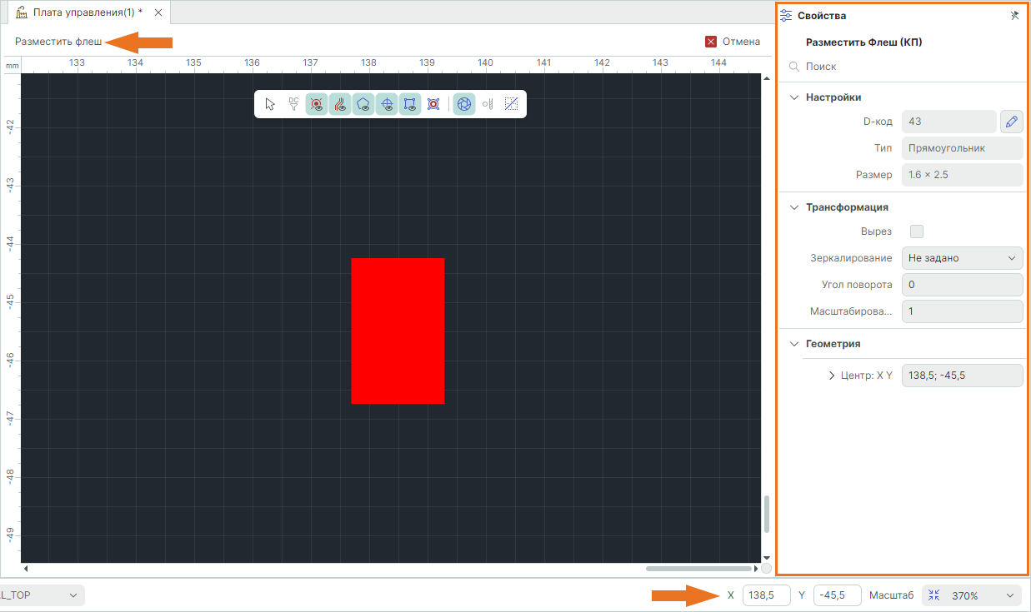
Task: Click the DC filter icon
Action: tap(293, 104)
